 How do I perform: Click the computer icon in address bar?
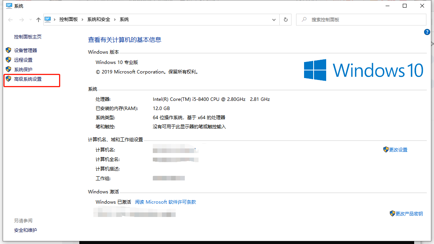click(x=48, y=19)
